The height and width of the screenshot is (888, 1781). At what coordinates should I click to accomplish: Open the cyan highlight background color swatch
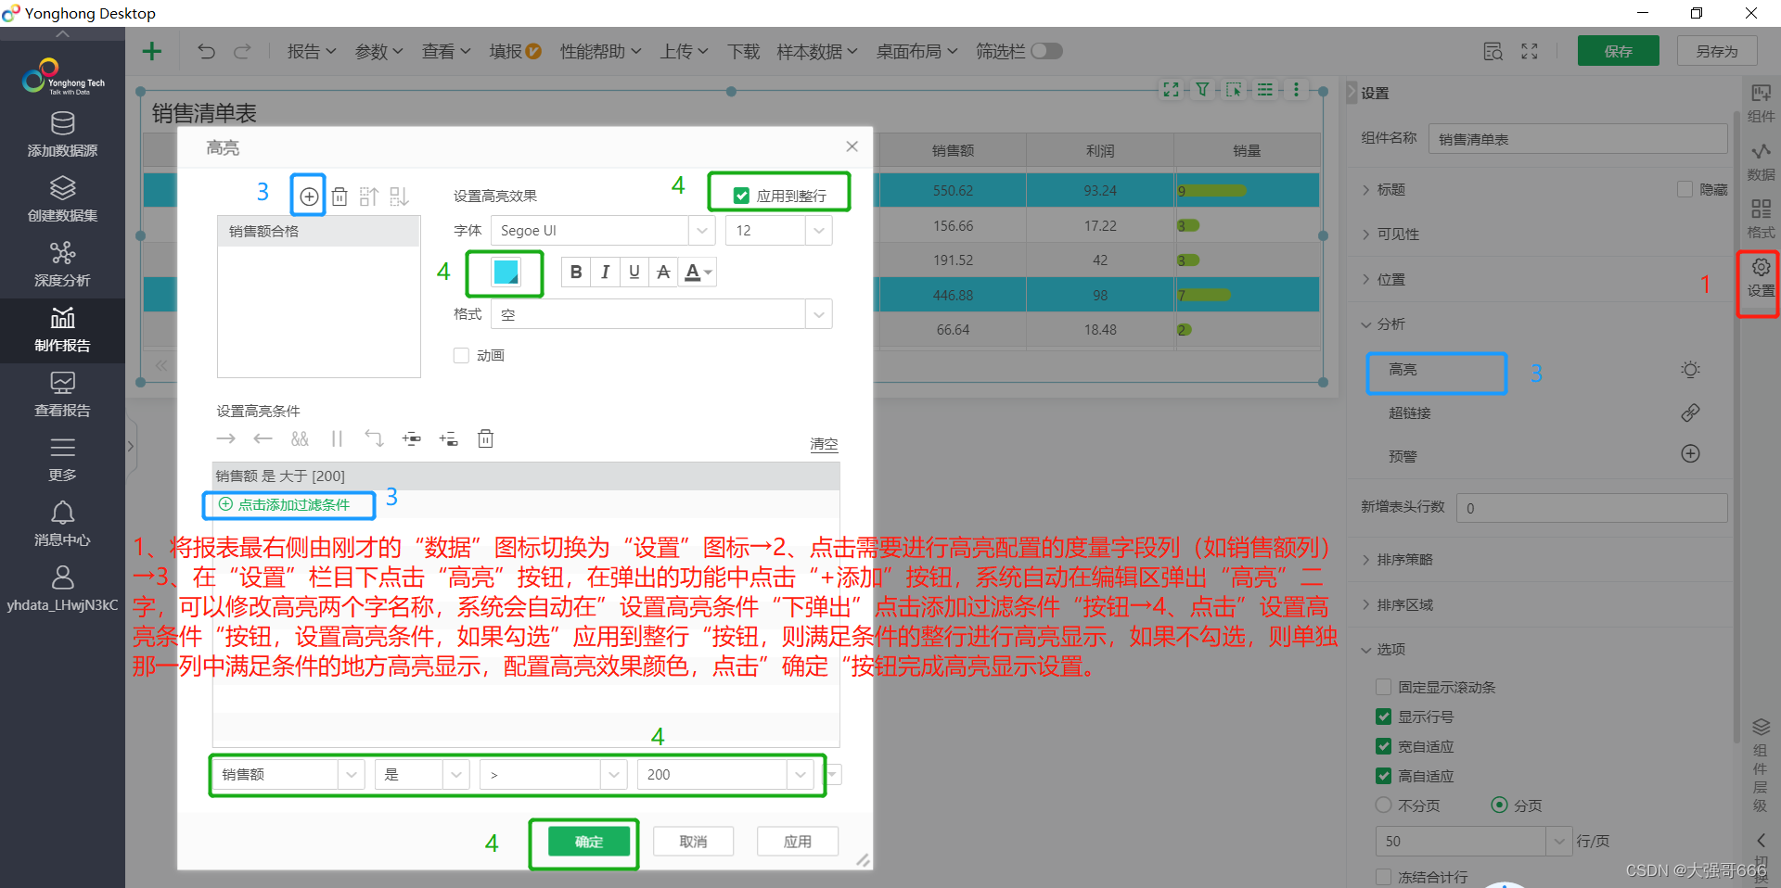pyautogui.click(x=506, y=272)
